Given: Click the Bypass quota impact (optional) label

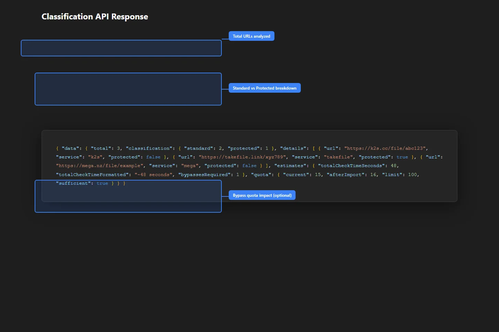Looking at the screenshot, I should [262, 195].
